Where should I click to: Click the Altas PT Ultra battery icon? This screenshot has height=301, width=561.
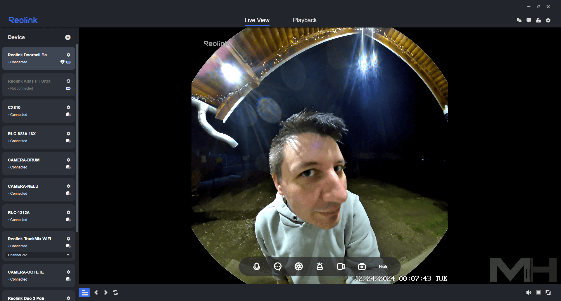[x=68, y=88]
